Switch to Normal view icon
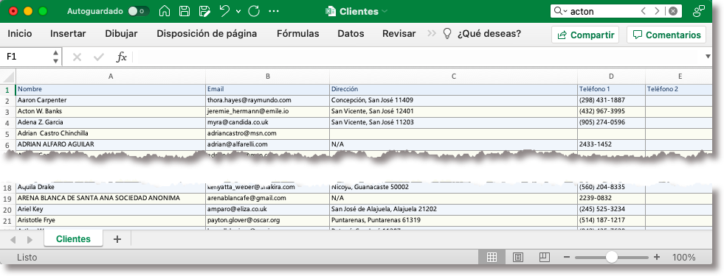Screen dimensions: 724x276 pos(492,257)
